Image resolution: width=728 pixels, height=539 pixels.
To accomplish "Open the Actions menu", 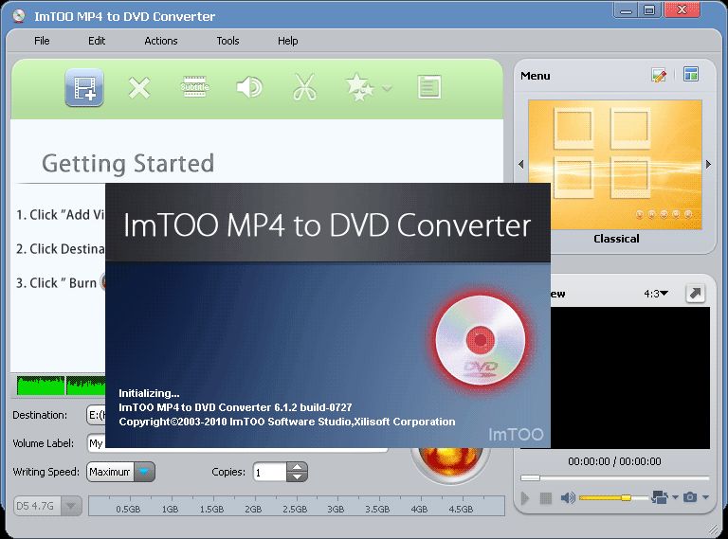I will click(x=160, y=41).
